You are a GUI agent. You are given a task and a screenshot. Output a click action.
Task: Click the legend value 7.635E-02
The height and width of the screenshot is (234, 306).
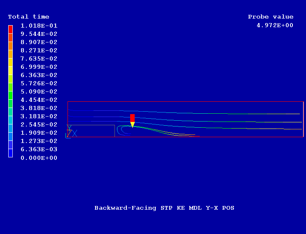[x=39, y=58]
